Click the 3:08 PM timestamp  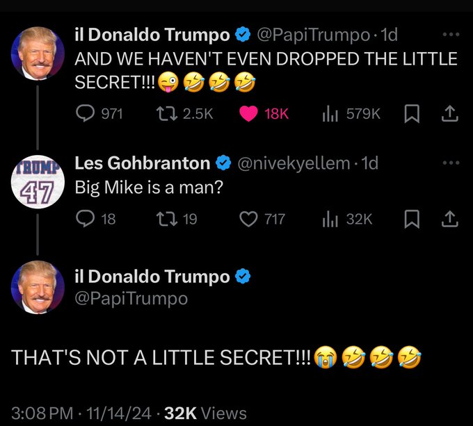click(x=41, y=413)
